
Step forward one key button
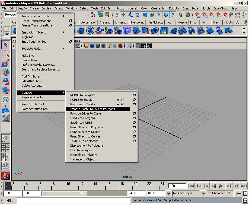229,186
